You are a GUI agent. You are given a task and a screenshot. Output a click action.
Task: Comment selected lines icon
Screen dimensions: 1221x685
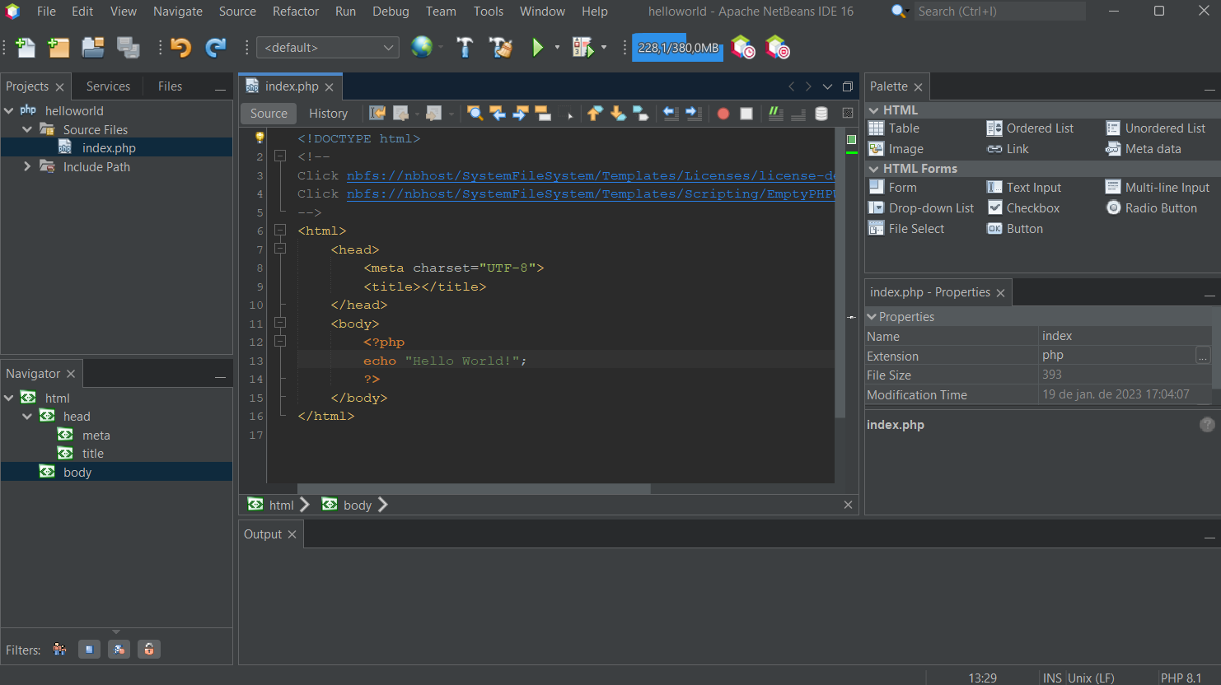pos(776,114)
